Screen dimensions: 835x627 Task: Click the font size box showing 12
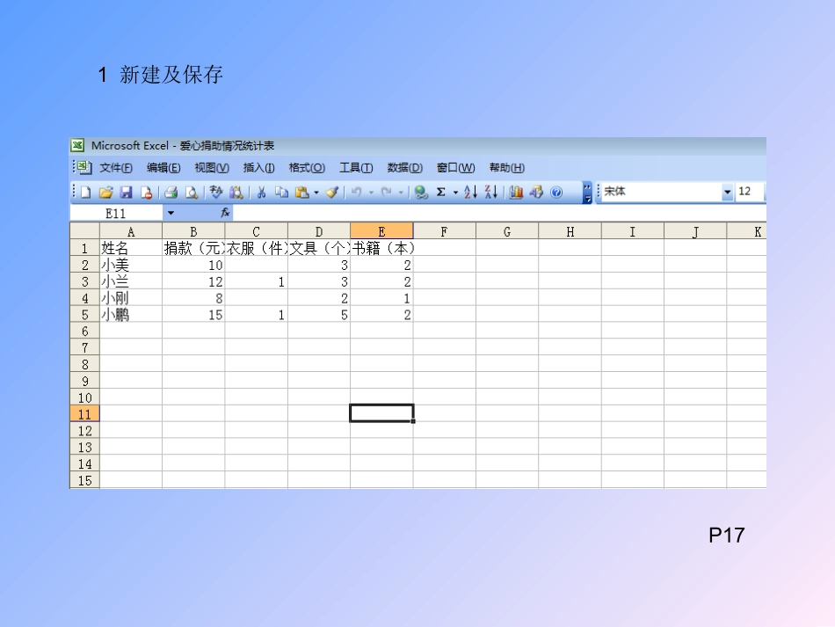click(x=751, y=192)
